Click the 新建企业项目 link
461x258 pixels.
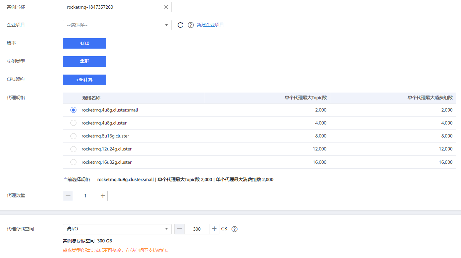(x=210, y=25)
